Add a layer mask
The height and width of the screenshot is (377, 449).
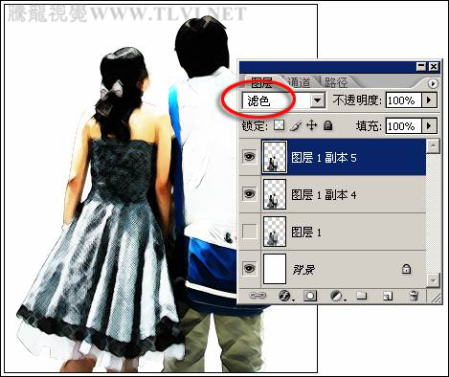point(310,296)
